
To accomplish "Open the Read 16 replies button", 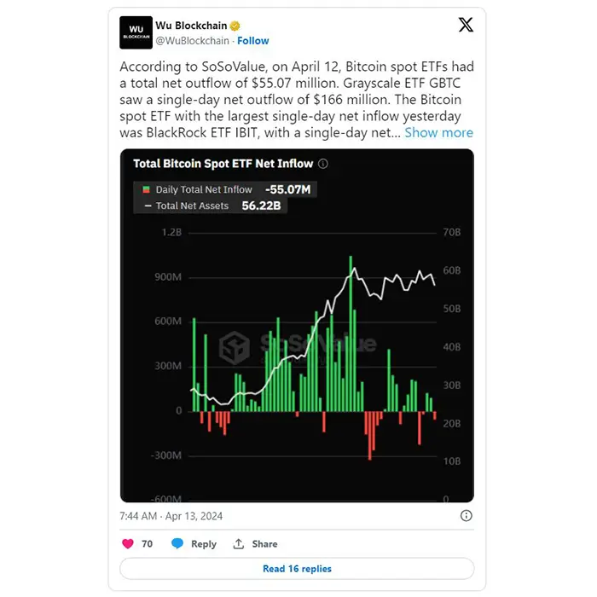I will [297, 569].
